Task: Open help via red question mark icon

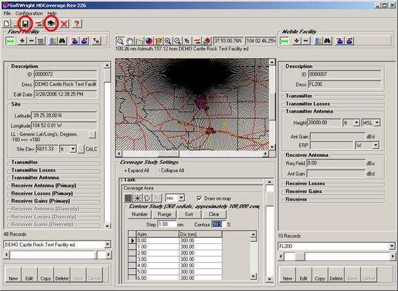Action: pos(77,24)
